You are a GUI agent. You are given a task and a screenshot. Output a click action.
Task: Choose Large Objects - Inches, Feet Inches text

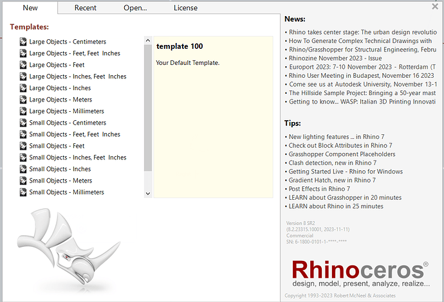[78, 76]
